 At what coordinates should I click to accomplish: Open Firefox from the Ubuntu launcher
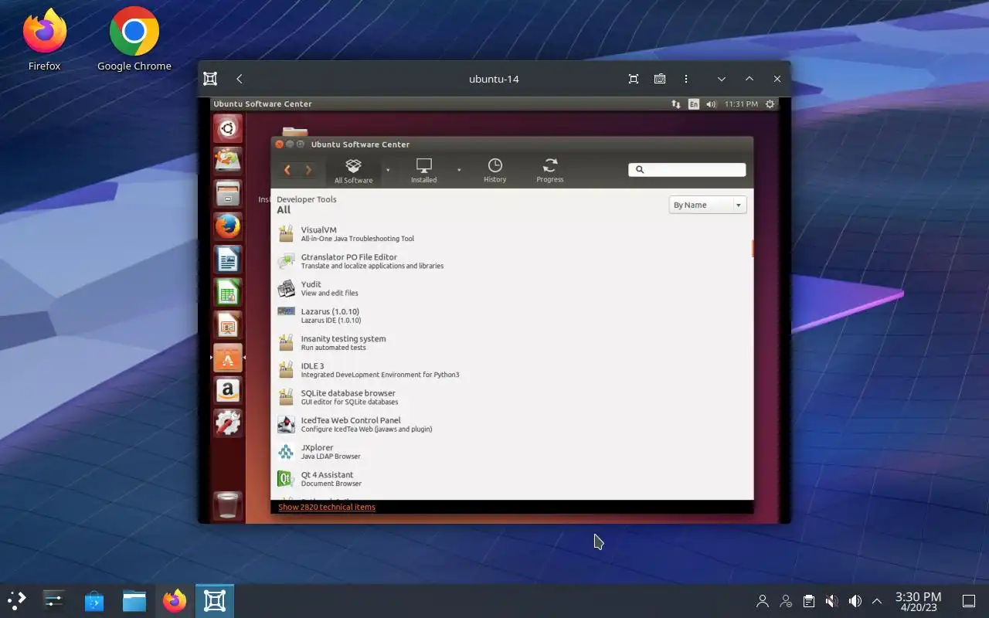tap(227, 226)
